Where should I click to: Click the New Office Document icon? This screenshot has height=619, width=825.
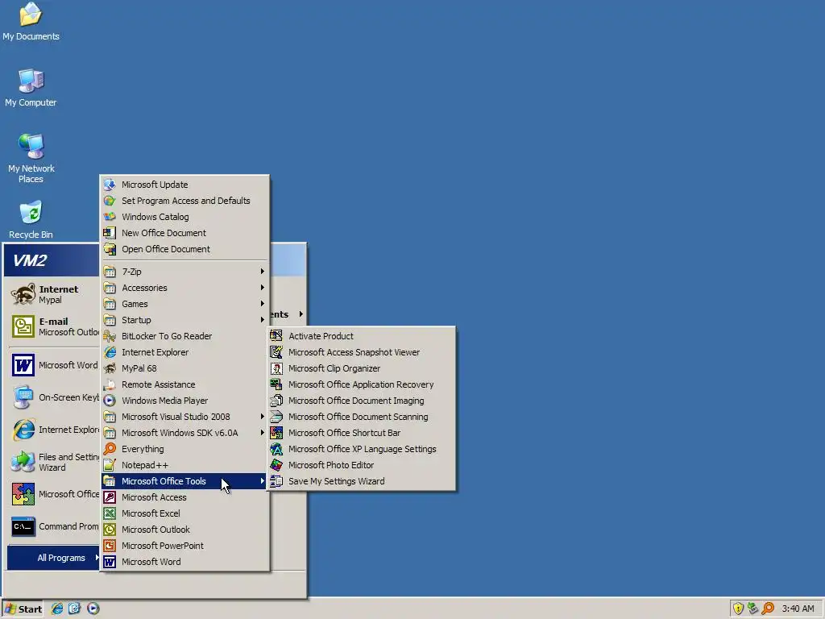(110, 233)
